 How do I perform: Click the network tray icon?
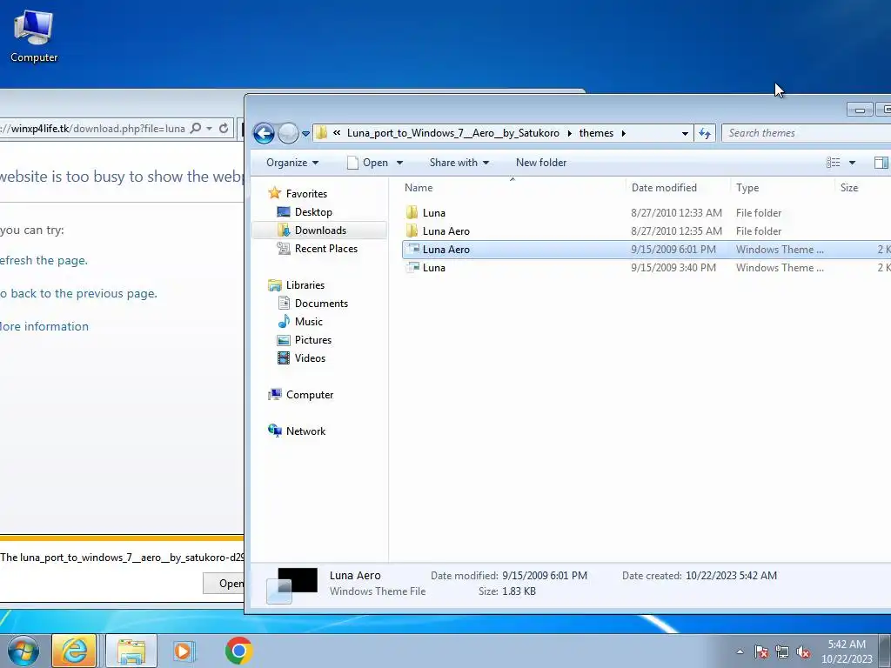click(782, 651)
